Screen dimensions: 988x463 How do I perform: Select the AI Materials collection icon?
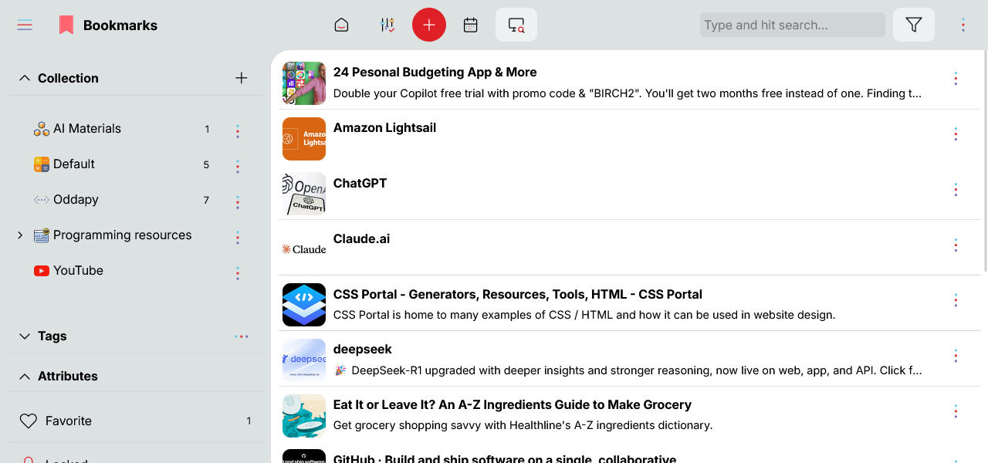click(x=41, y=128)
